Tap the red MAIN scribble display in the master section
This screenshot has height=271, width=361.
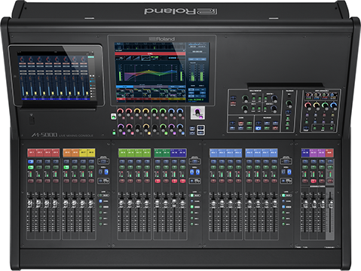pos(329,152)
